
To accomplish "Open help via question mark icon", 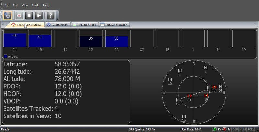I will 50,15.
